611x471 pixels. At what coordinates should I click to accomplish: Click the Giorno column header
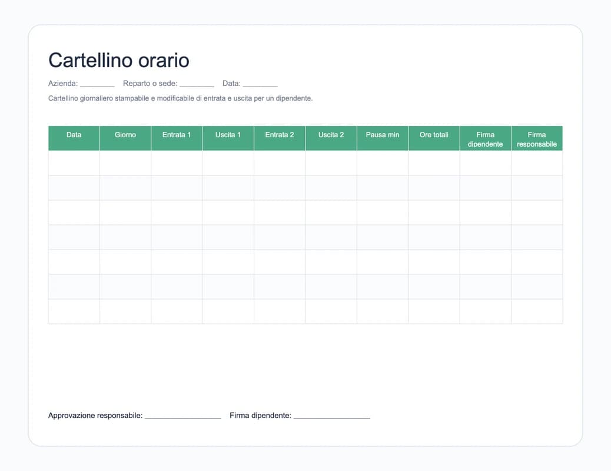[125, 138]
